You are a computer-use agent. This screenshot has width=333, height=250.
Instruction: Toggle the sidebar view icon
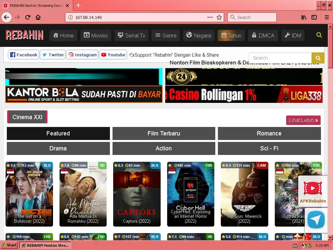coord(314,17)
